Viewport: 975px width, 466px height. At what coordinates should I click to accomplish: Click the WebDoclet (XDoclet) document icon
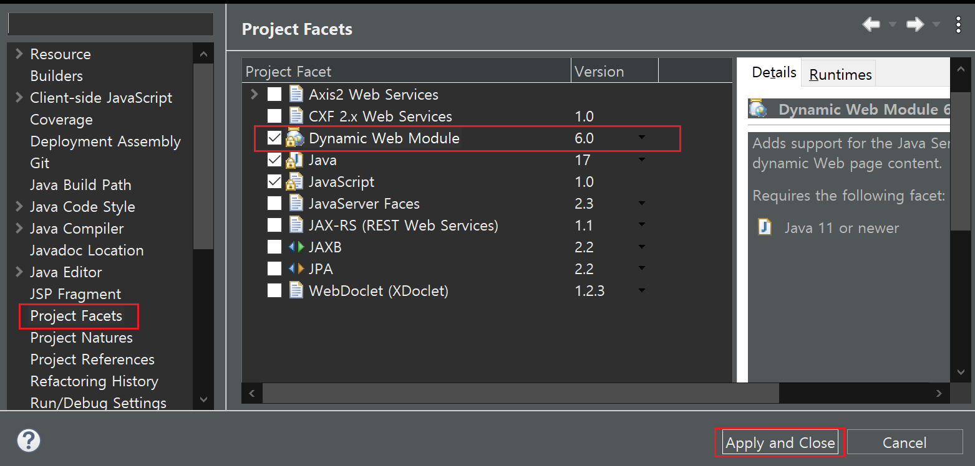(296, 291)
